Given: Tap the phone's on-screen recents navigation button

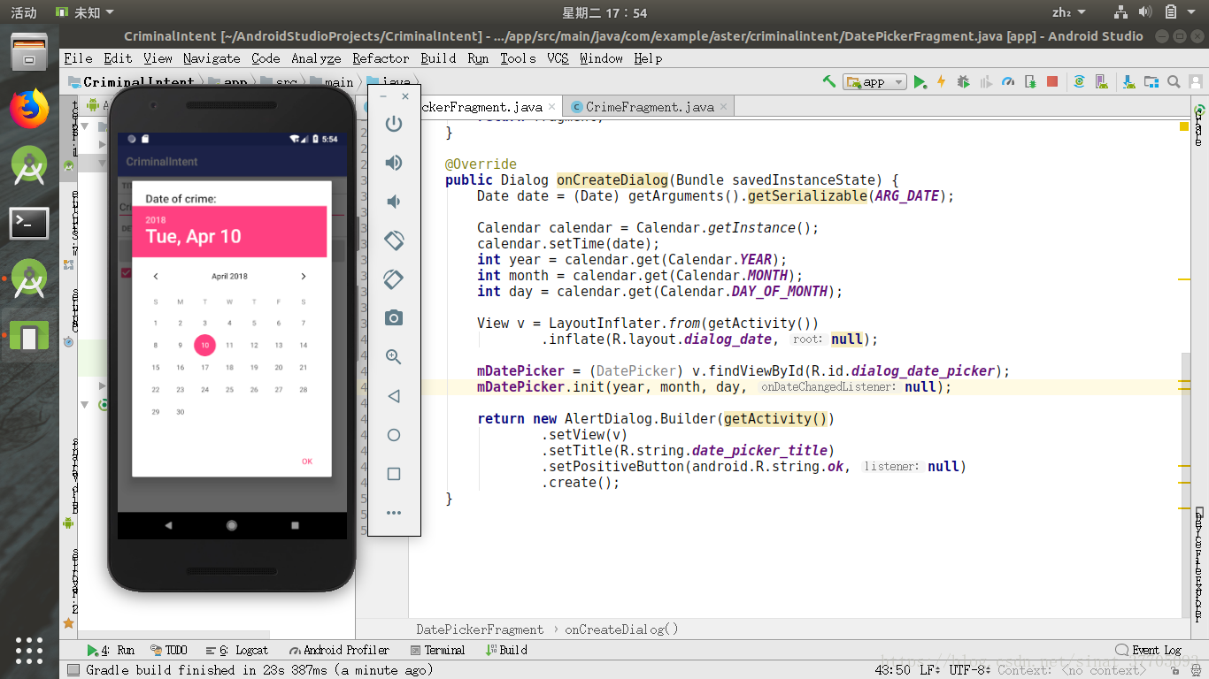Looking at the screenshot, I should 296,525.
